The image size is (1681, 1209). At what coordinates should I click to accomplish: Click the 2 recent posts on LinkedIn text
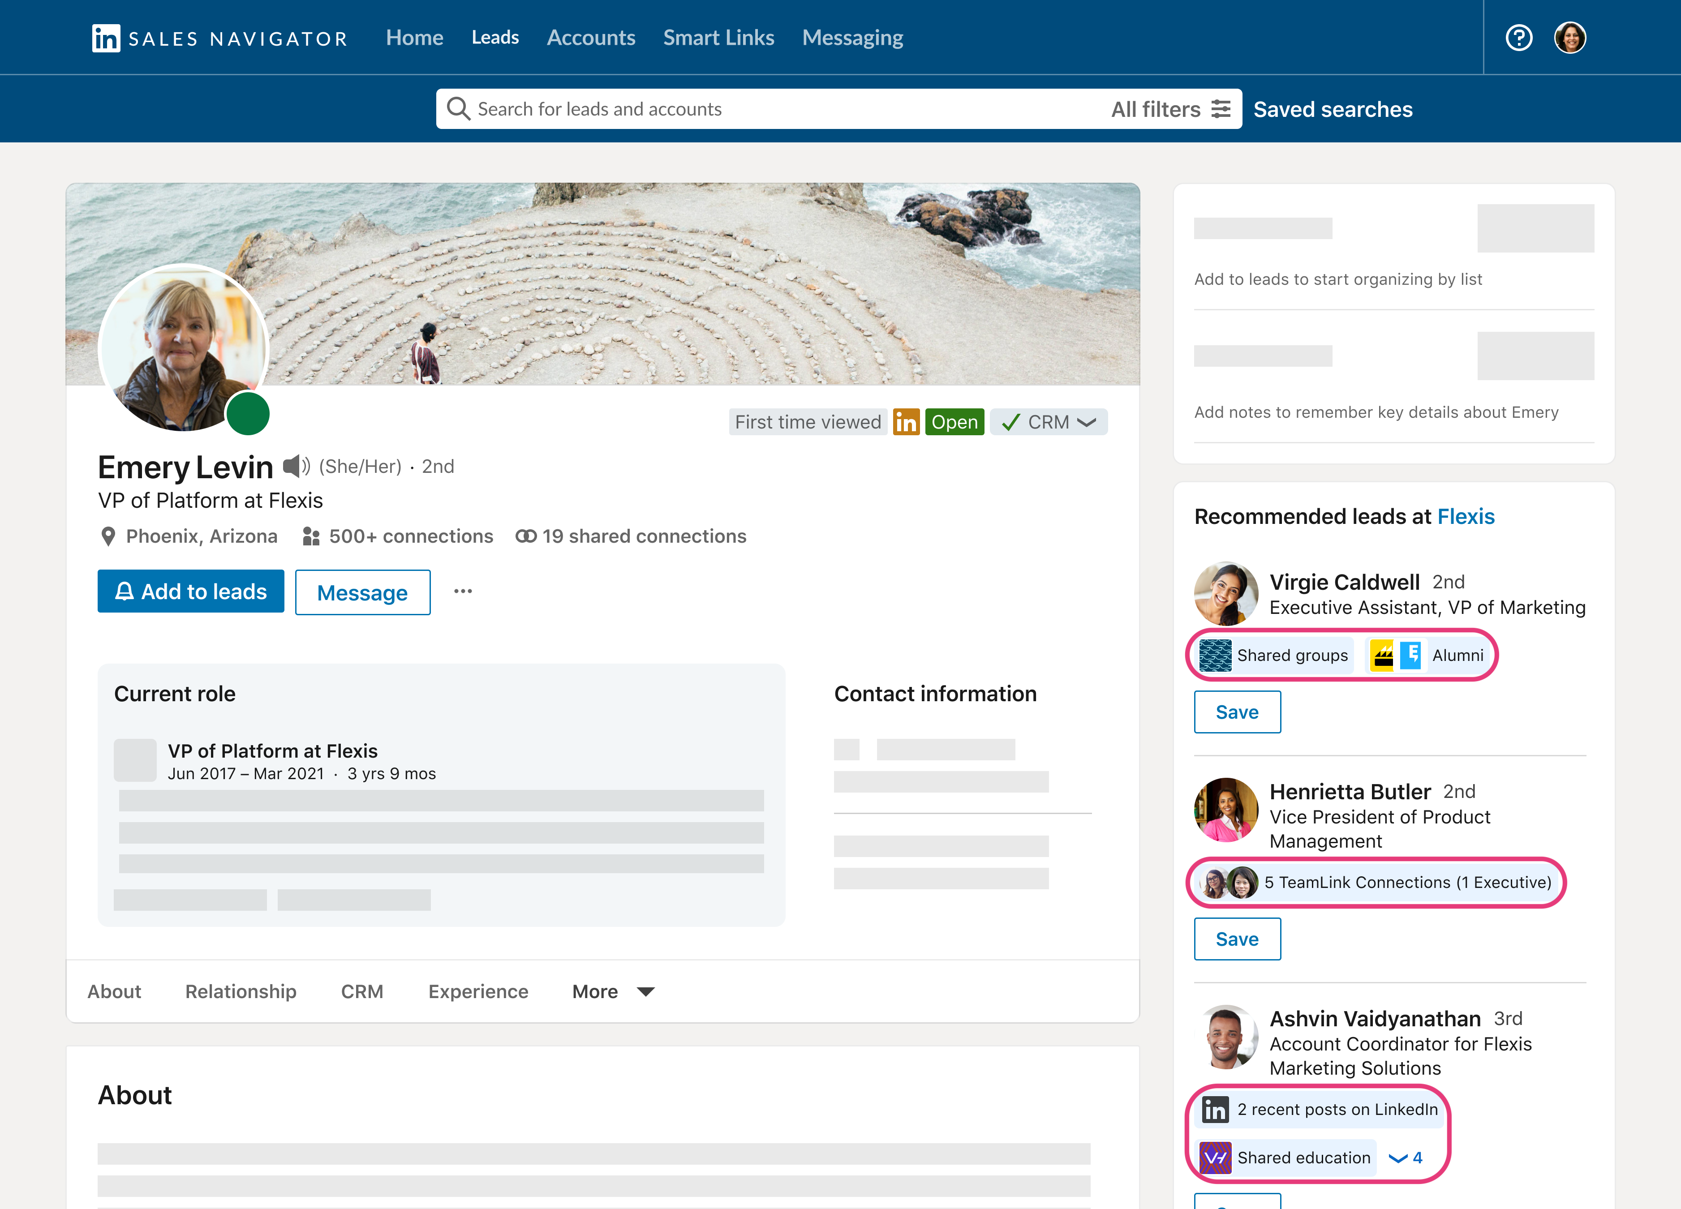pos(1337,1110)
